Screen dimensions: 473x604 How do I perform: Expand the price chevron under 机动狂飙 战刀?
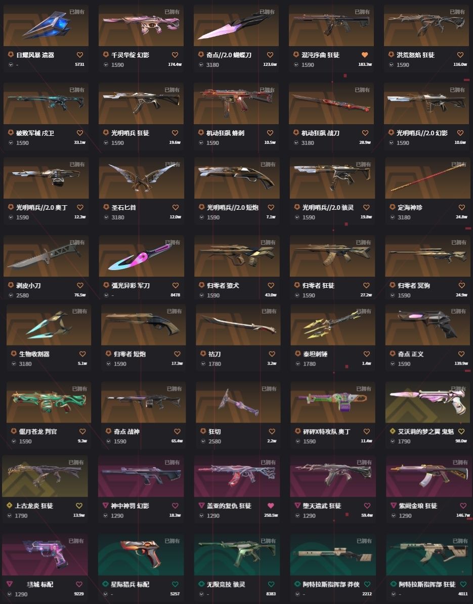pyautogui.click(x=296, y=142)
